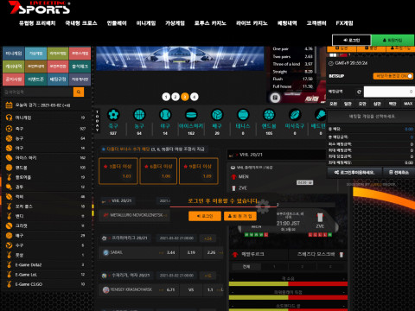Open the 7Sports logo home link
The height and width of the screenshot is (311, 415).
tap(40, 8)
